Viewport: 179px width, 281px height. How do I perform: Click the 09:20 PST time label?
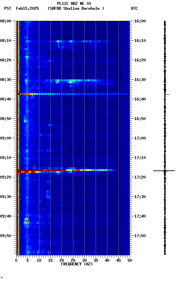tap(6, 177)
